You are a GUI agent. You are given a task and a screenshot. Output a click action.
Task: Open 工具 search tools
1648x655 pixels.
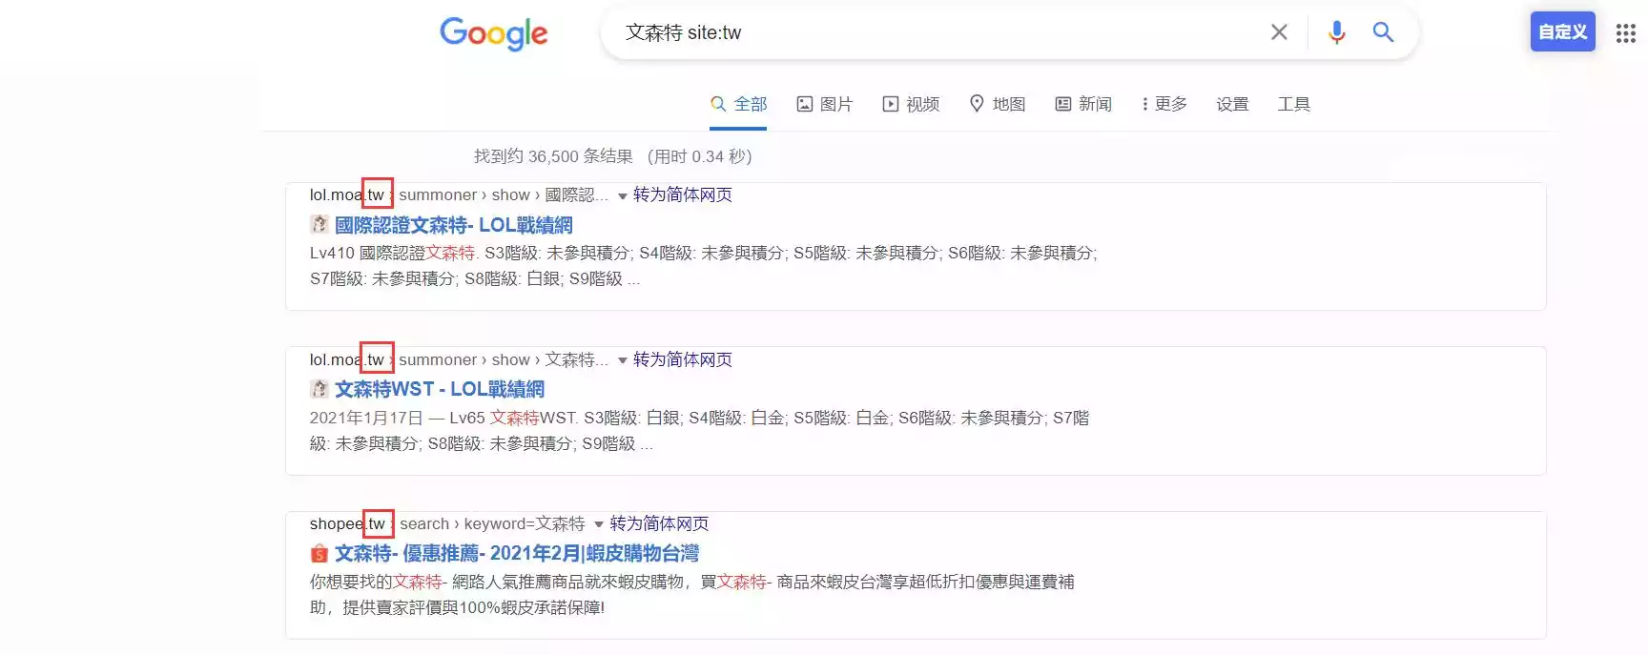pos(1293,104)
